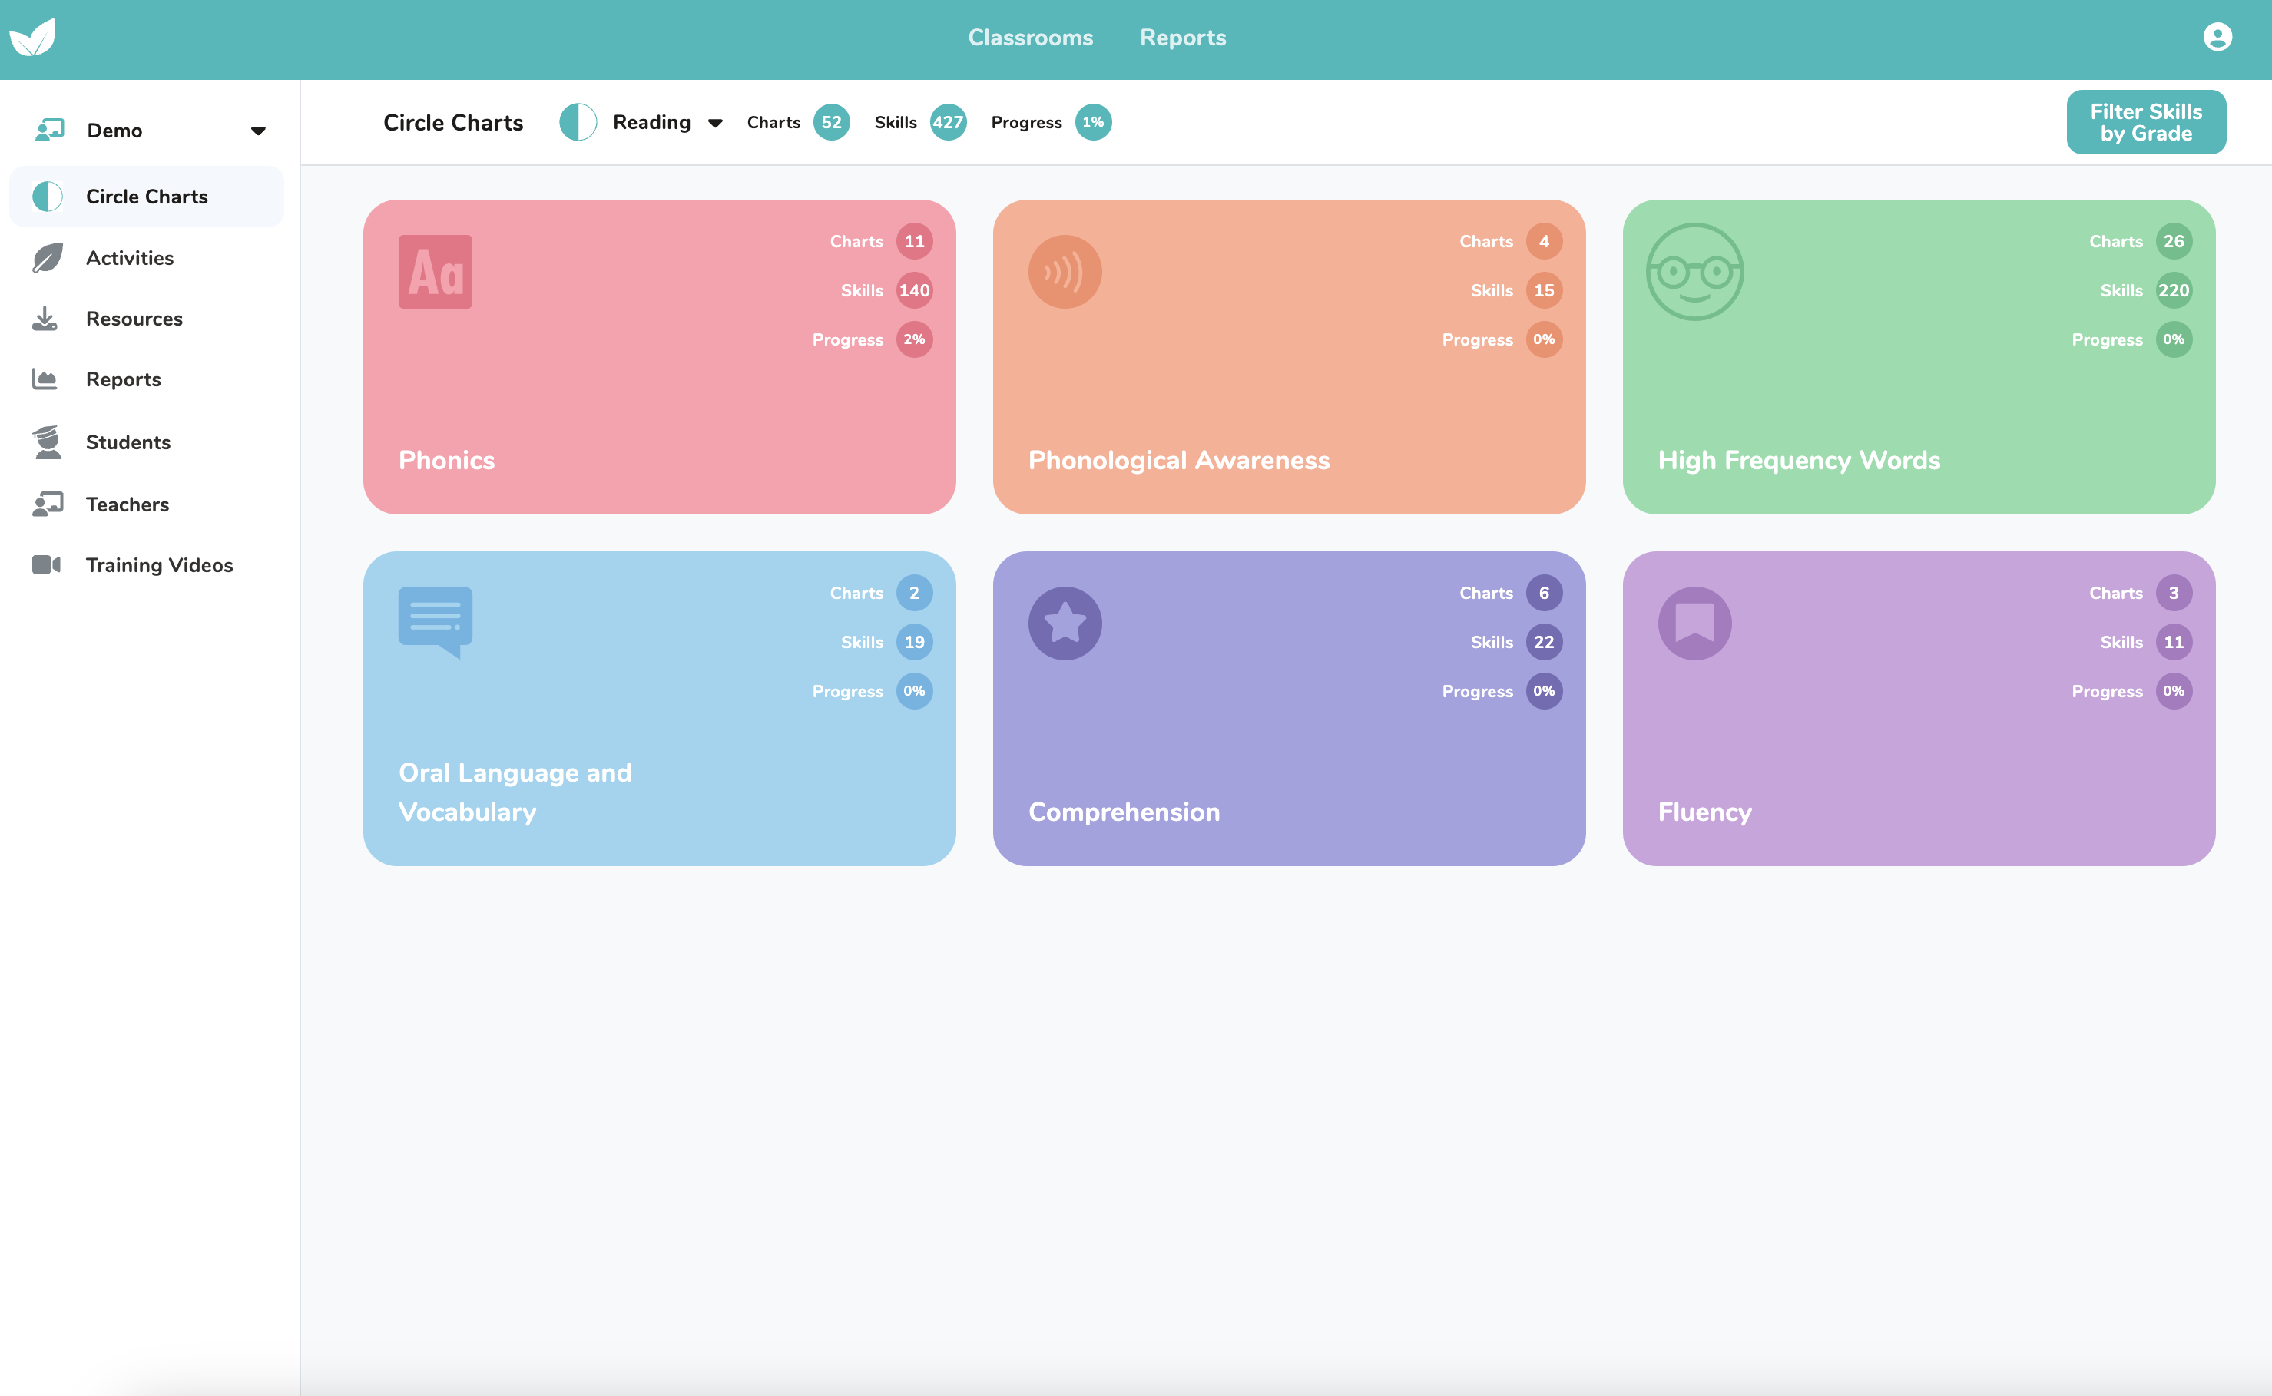Click the Fluency bookmark icon
Image resolution: width=2272 pixels, height=1396 pixels.
coord(1694,624)
